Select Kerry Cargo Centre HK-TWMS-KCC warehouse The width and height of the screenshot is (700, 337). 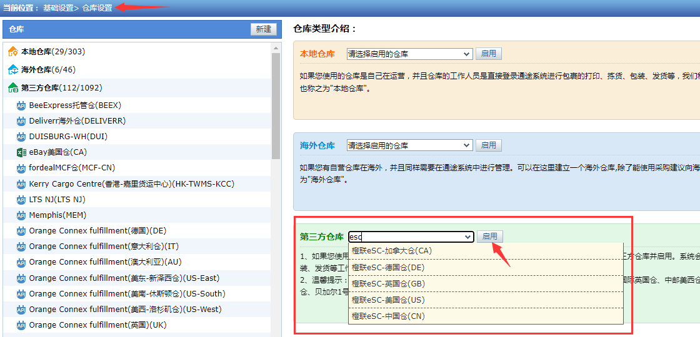tap(132, 184)
